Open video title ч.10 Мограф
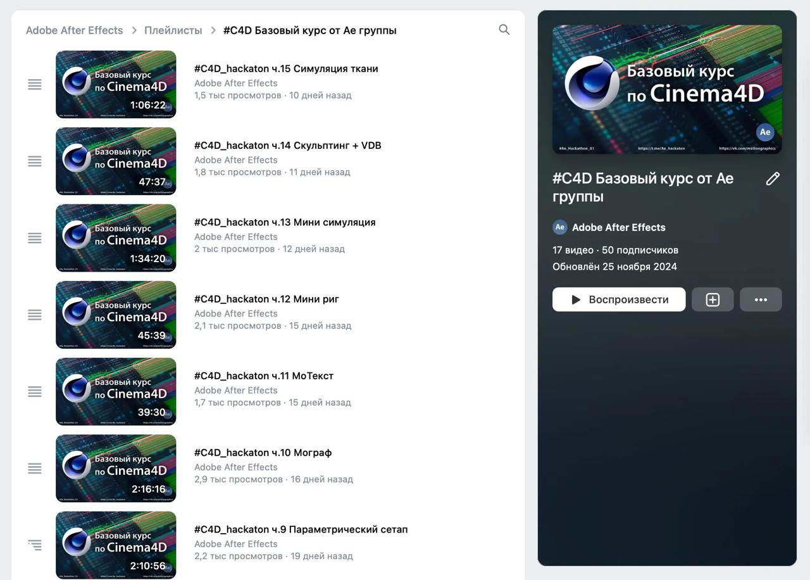The width and height of the screenshot is (810, 580). 263,453
